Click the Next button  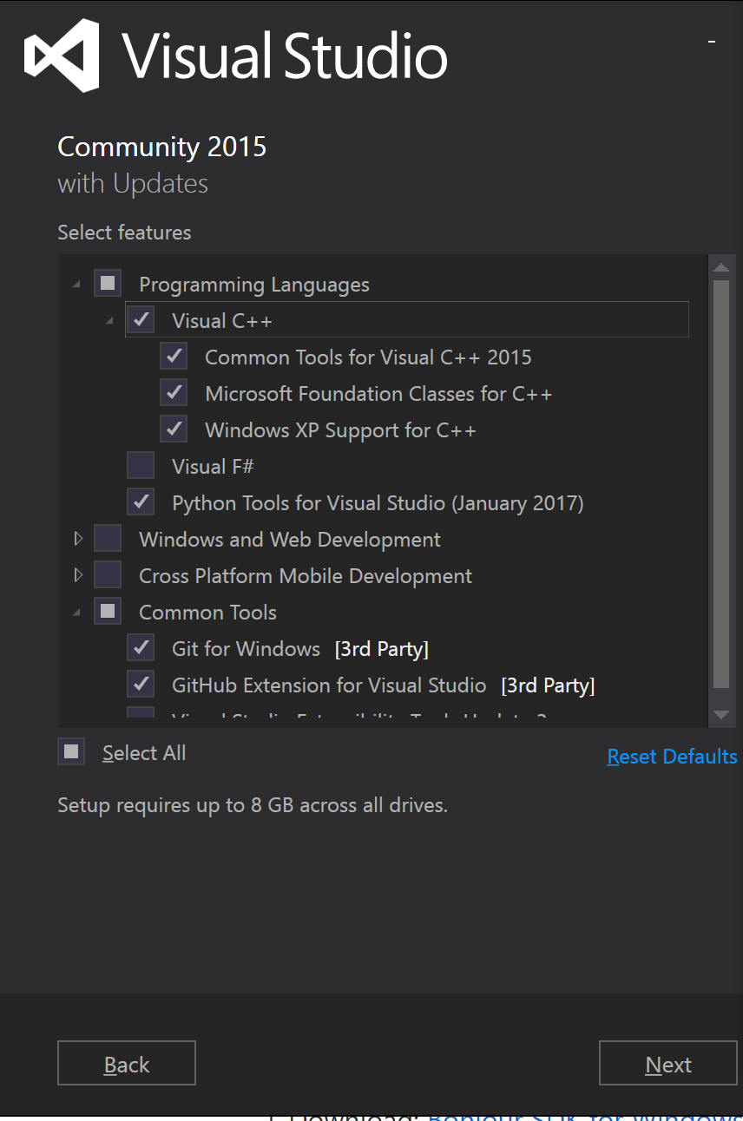[667, 1064]
